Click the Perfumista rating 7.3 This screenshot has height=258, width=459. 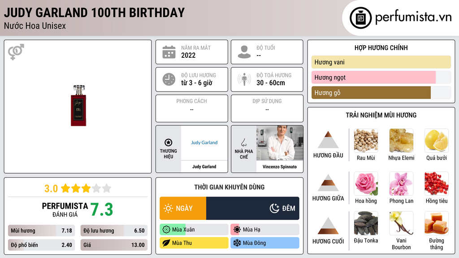point(102,210)
